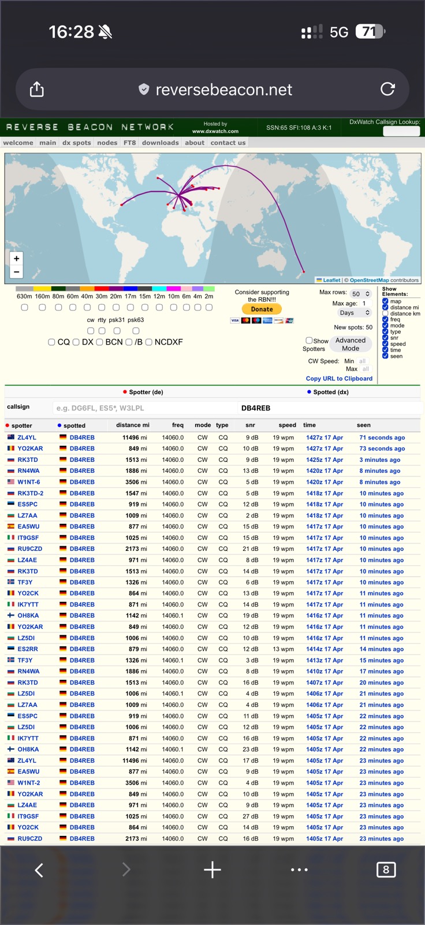
Task: Open the downloads menu tab
Action: point(161,143)
